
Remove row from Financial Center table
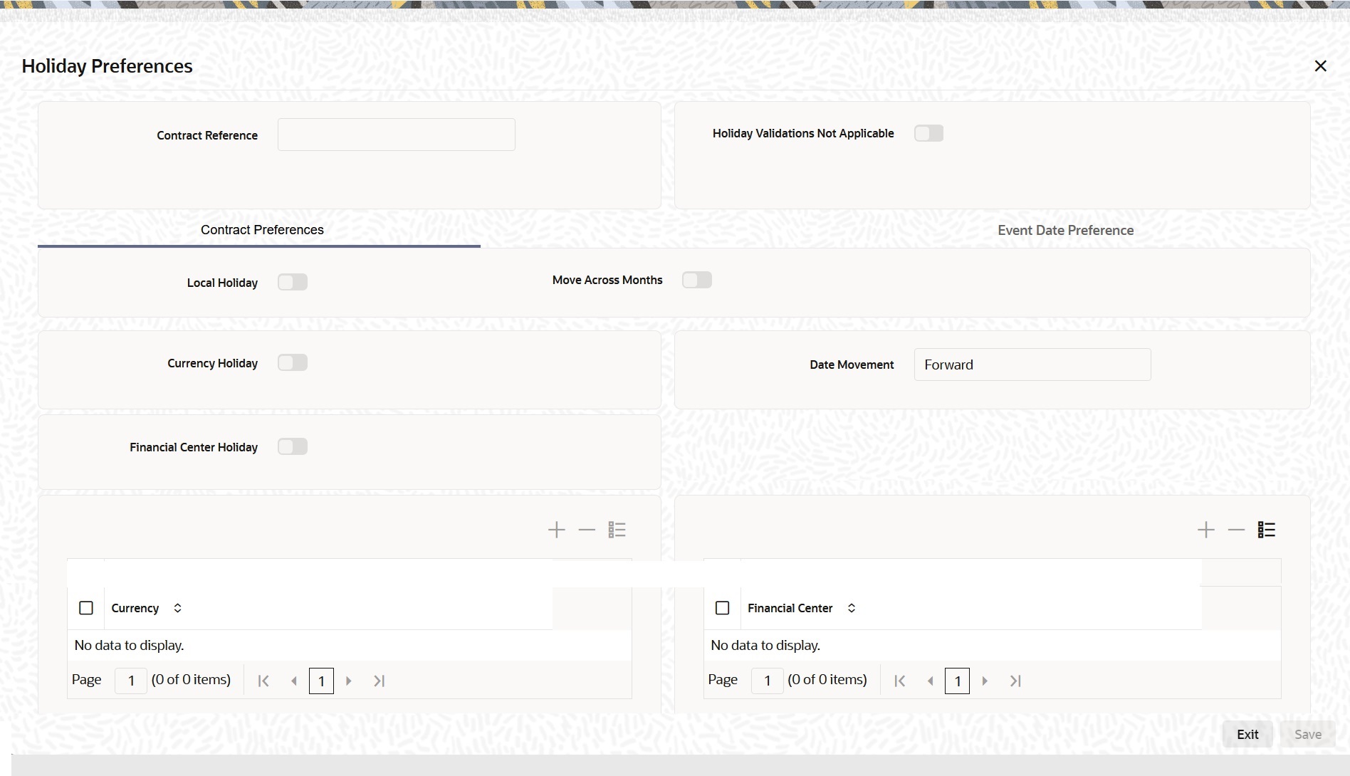pyautogui.click(x=1236, y=530)
